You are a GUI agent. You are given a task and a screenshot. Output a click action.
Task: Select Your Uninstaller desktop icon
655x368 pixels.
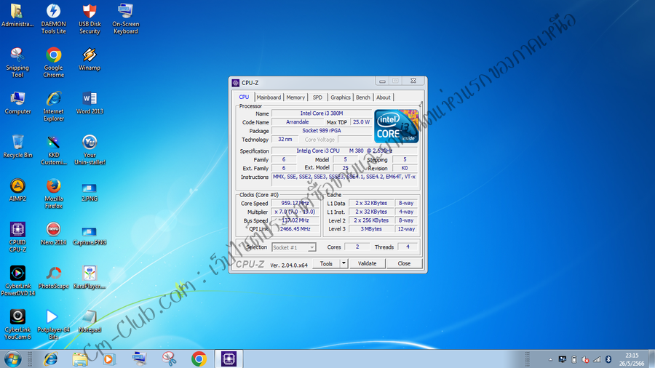coord(90,151)
